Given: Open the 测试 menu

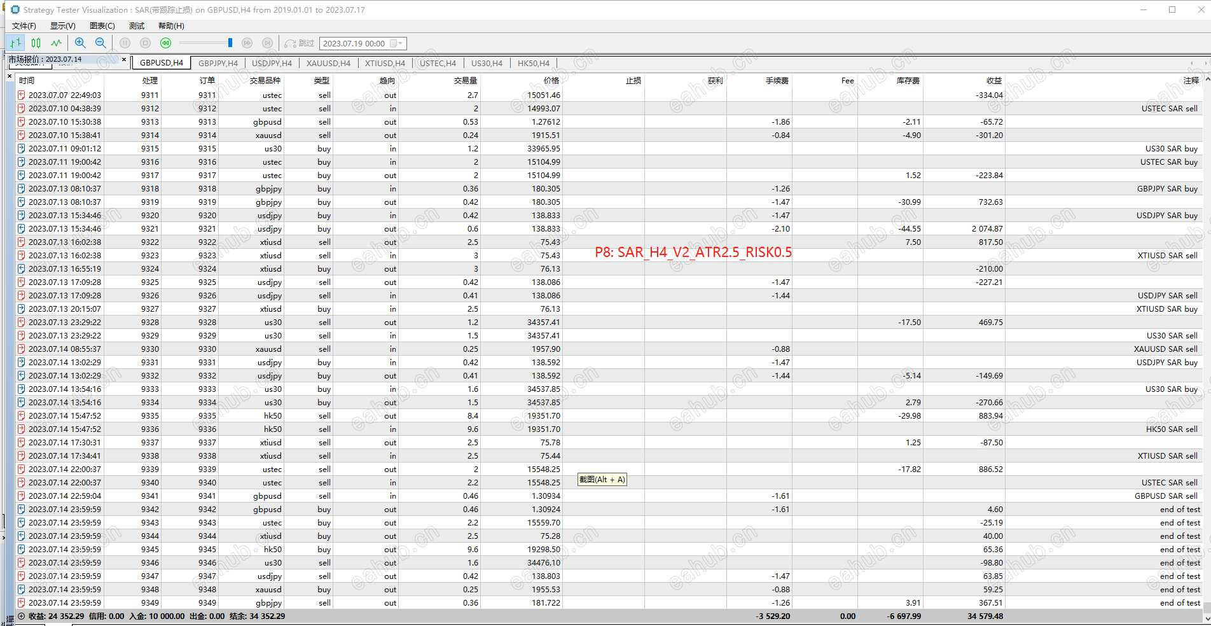Looking at the screenshot, I should point(137,25).
